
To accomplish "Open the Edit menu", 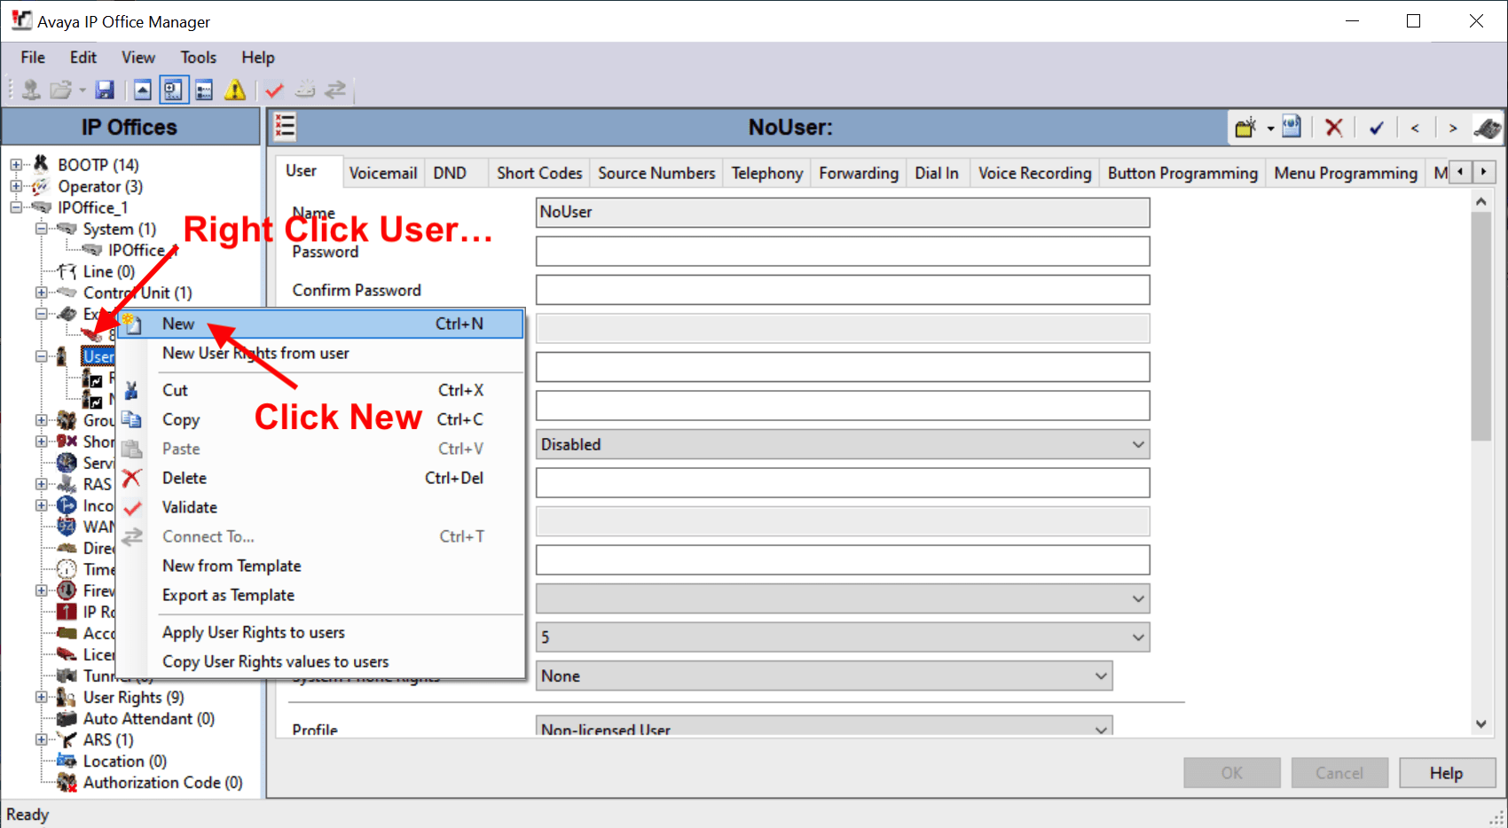I will pos(83,58).
